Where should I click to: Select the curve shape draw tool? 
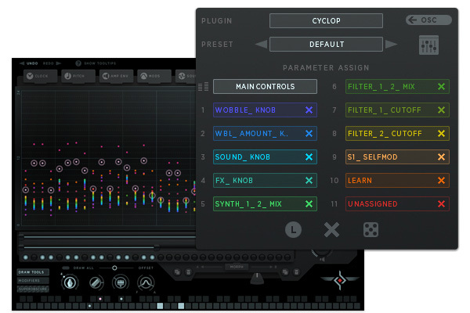146,282
